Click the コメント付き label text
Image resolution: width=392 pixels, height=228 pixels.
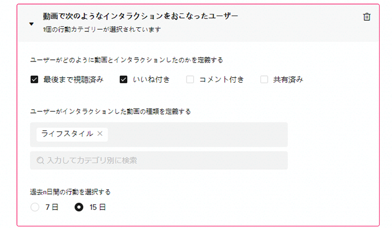[x=222, y=79]
